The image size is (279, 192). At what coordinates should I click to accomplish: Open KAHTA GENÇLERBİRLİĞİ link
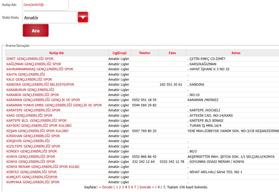coord(26,74)
